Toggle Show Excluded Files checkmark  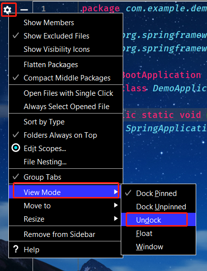point(16,36)
